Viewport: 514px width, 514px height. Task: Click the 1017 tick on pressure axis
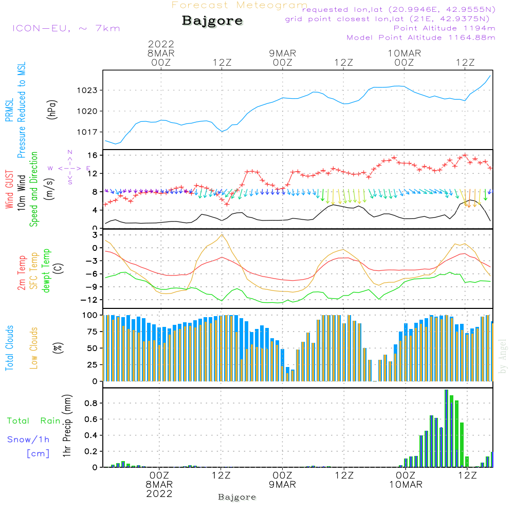(x=87, y=133)
